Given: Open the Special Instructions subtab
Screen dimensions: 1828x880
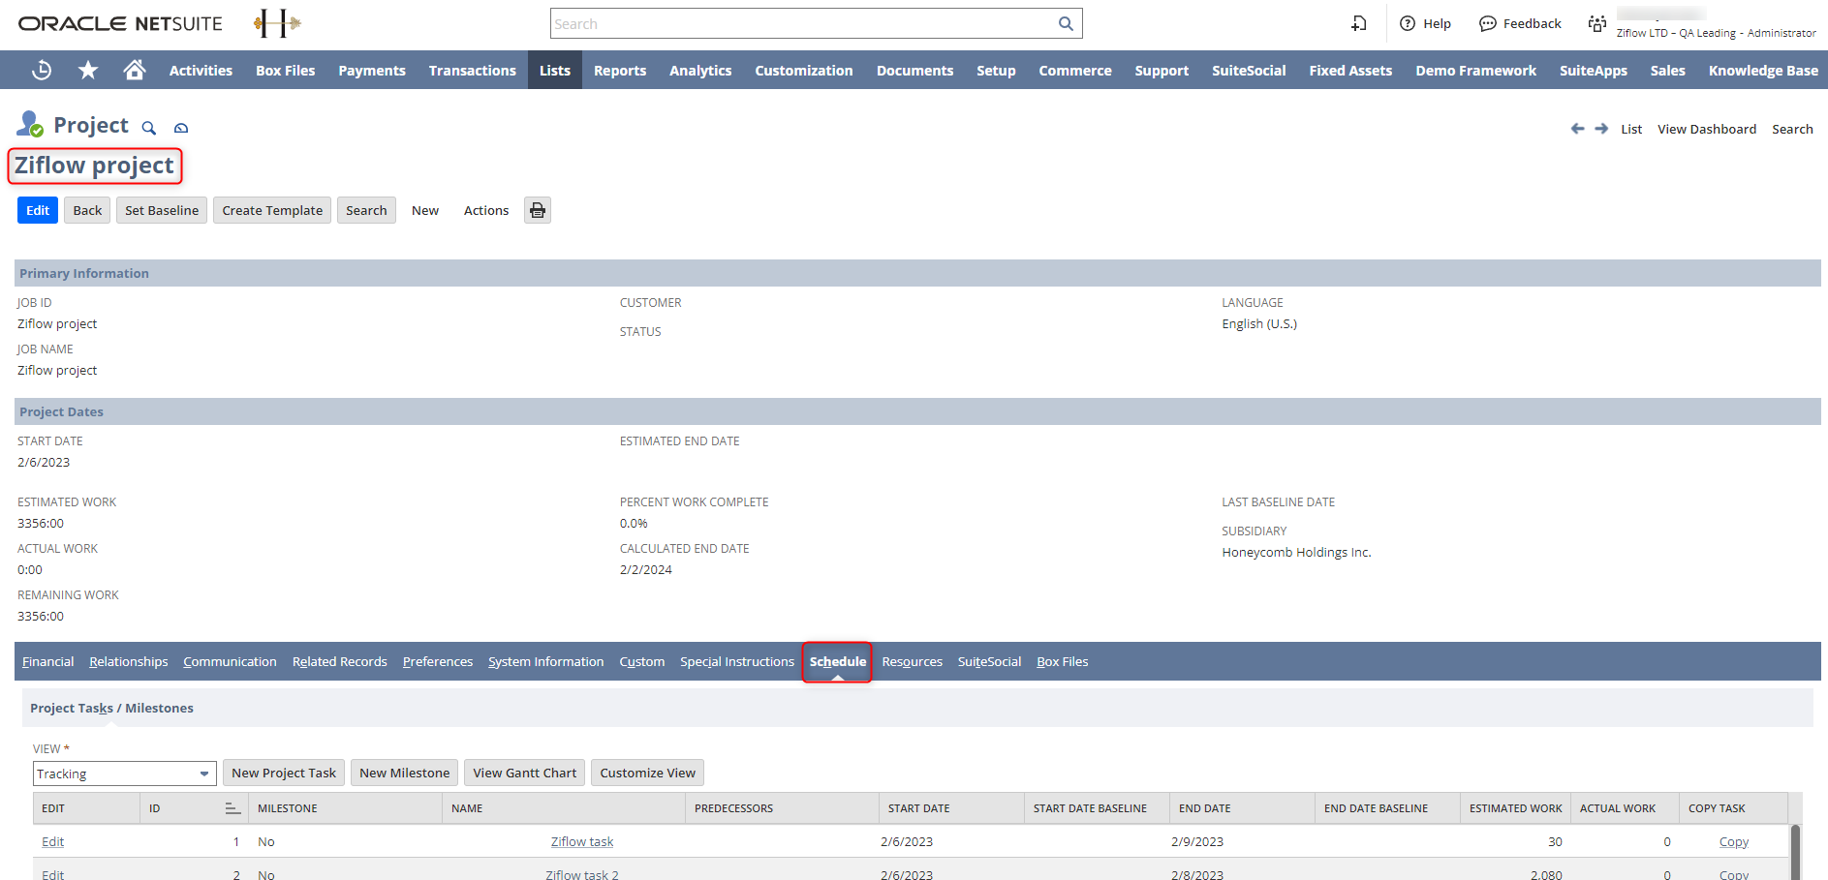Looking at the screenshot, I should coord(737,661).
